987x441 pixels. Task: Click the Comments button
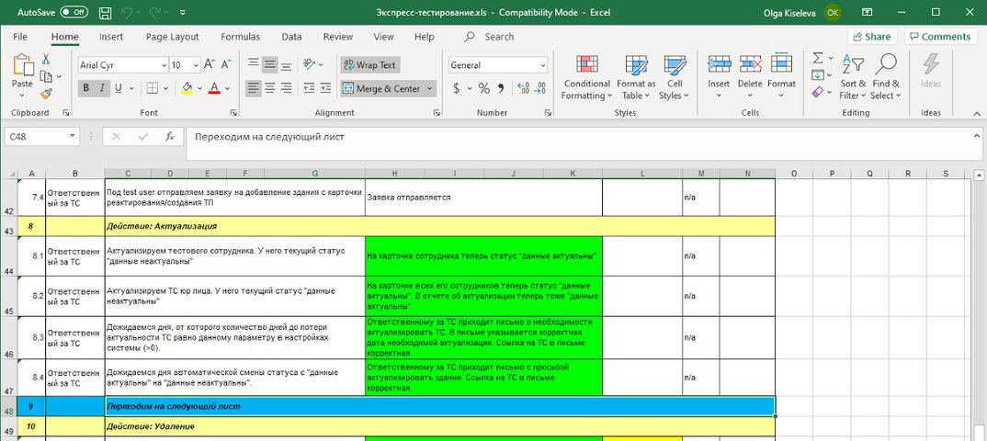pos(940,37)
